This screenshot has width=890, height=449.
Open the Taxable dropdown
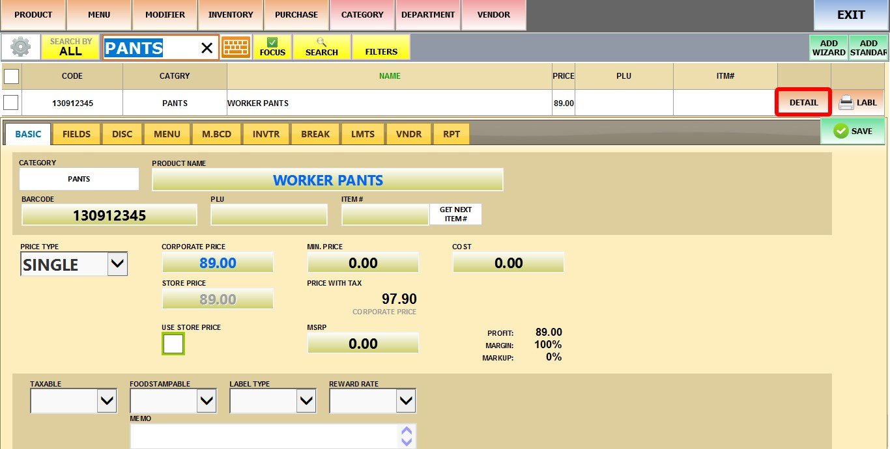(107, 401)
